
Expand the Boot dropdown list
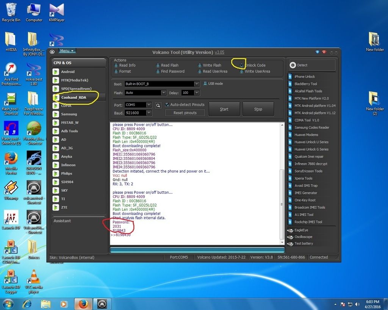click(x=196, y=84)
